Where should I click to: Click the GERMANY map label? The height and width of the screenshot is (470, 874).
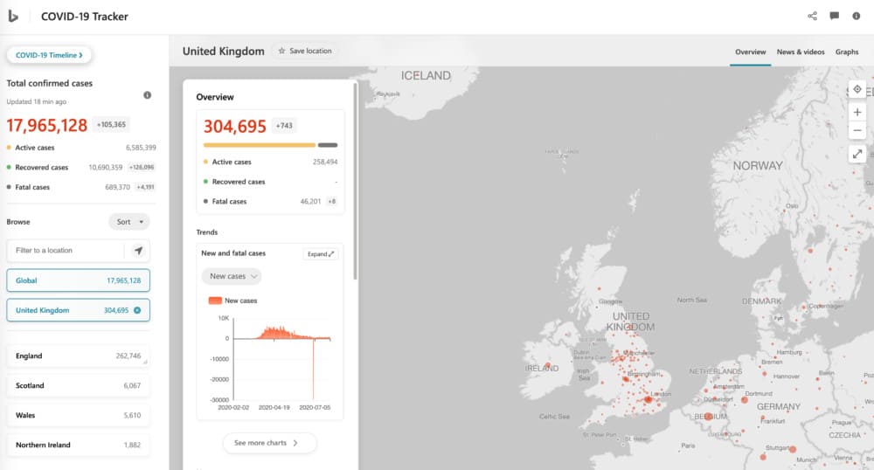click(778, 407)
